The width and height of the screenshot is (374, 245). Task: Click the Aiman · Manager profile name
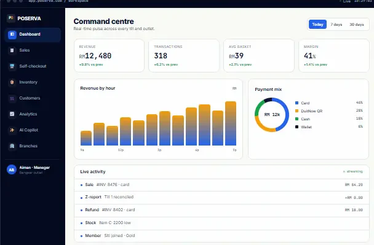click(34, 168)
